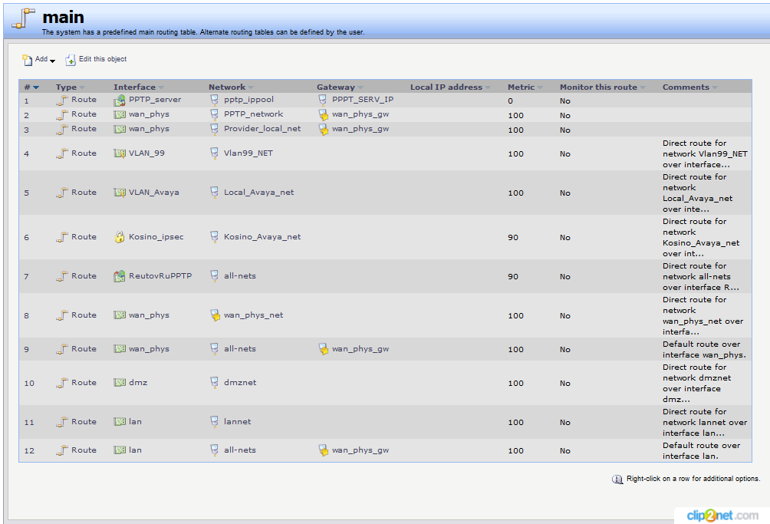Click Route type icon in row 1
This screenshot has width=770, height=524.
[61, 101]
